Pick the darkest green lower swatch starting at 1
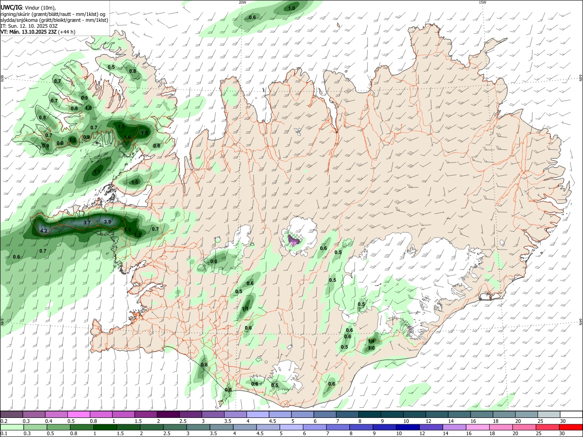 [105, 427]
